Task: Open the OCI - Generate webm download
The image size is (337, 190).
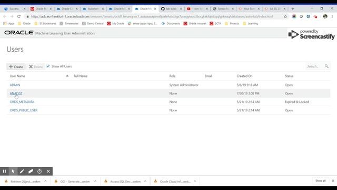Action: pos(72,182)
